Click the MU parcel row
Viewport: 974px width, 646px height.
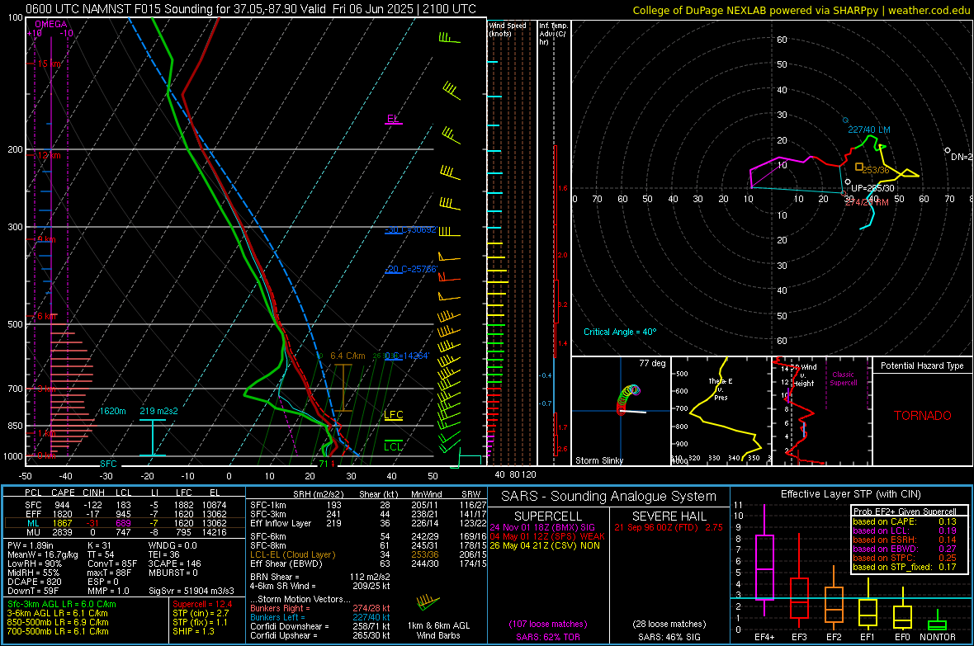coord(125,531)
